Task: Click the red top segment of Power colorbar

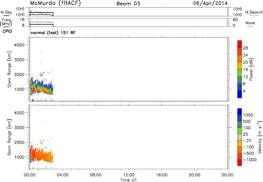Action: (240, 44)
